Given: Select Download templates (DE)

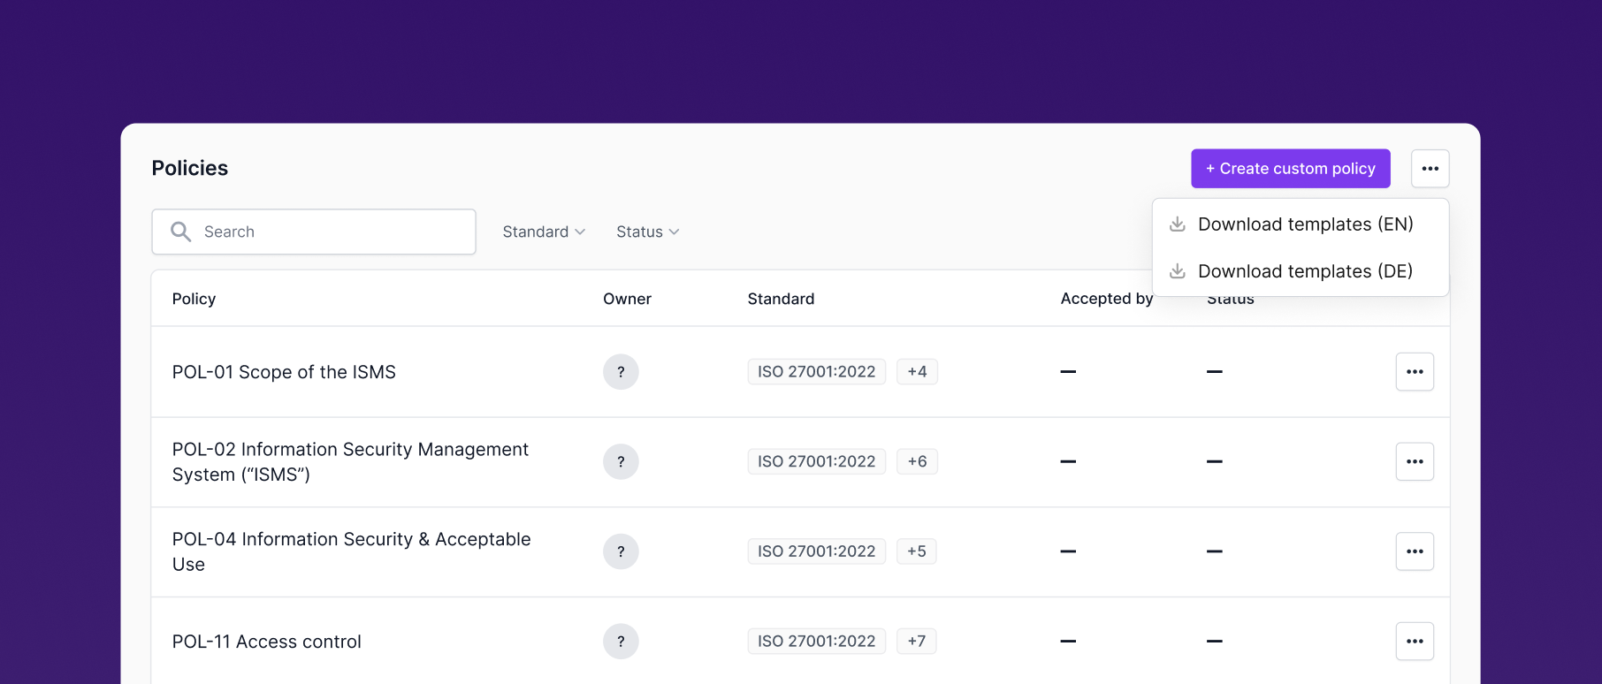Looking at the screenshot, I should (x=1301, y=271).
